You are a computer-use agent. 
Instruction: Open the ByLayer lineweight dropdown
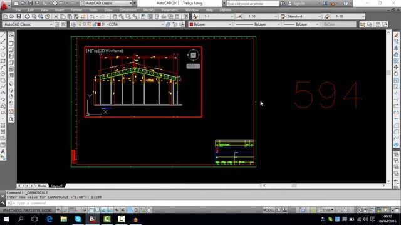317,24
